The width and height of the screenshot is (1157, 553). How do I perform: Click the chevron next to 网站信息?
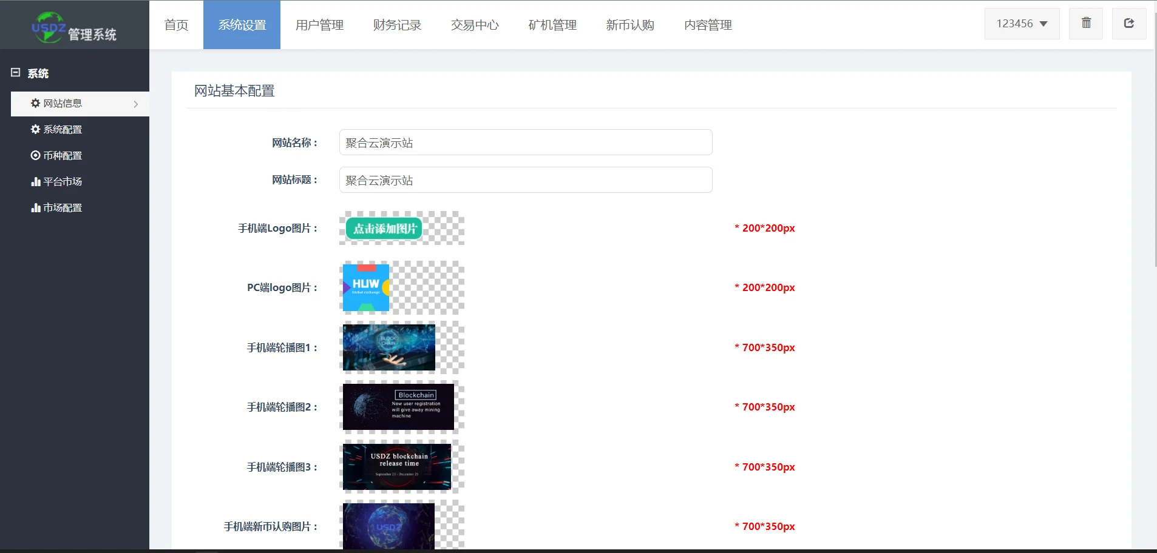point(135,104)
